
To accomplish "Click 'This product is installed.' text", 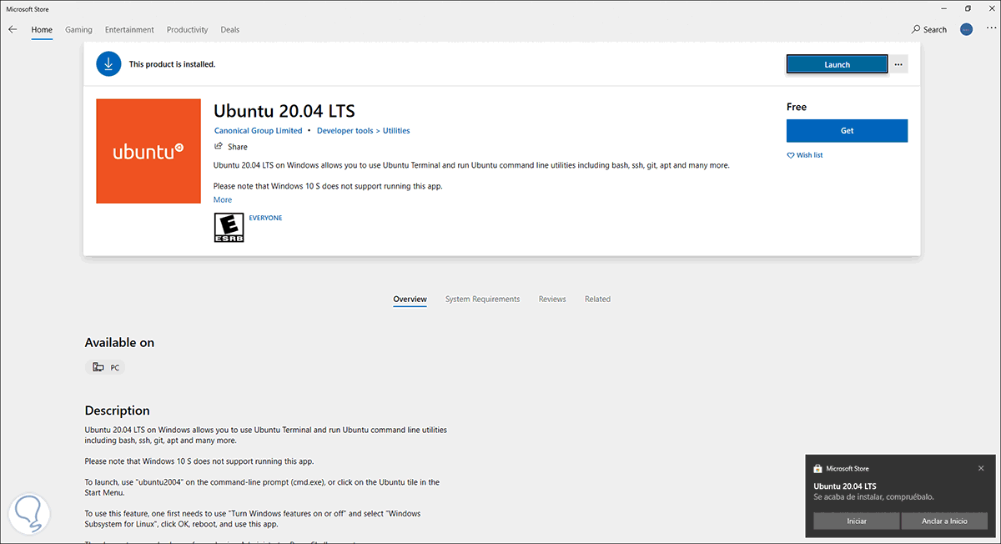I will 172,64.
